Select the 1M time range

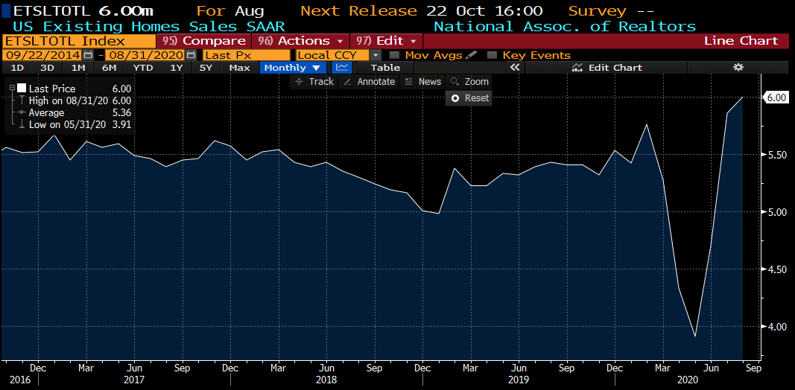(77, 68)
